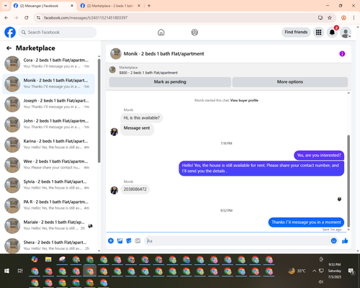Click the 'Hi, is this available?' message

pos(142,118)
